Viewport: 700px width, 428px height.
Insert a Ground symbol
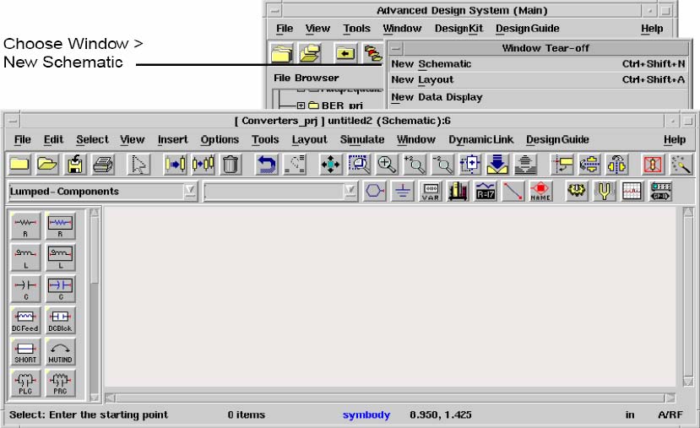[403, 192]
